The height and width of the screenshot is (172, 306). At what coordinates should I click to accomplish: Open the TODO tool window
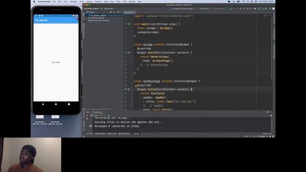coord(90,134)
